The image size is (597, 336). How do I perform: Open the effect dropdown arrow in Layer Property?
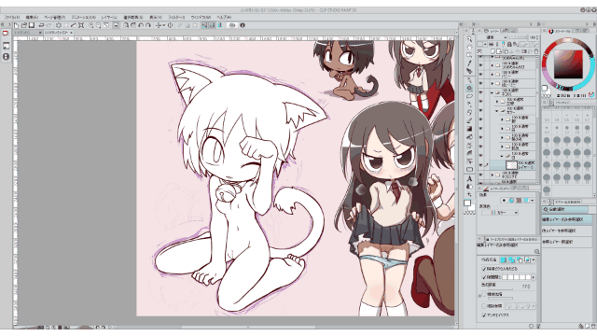[533, 201]
